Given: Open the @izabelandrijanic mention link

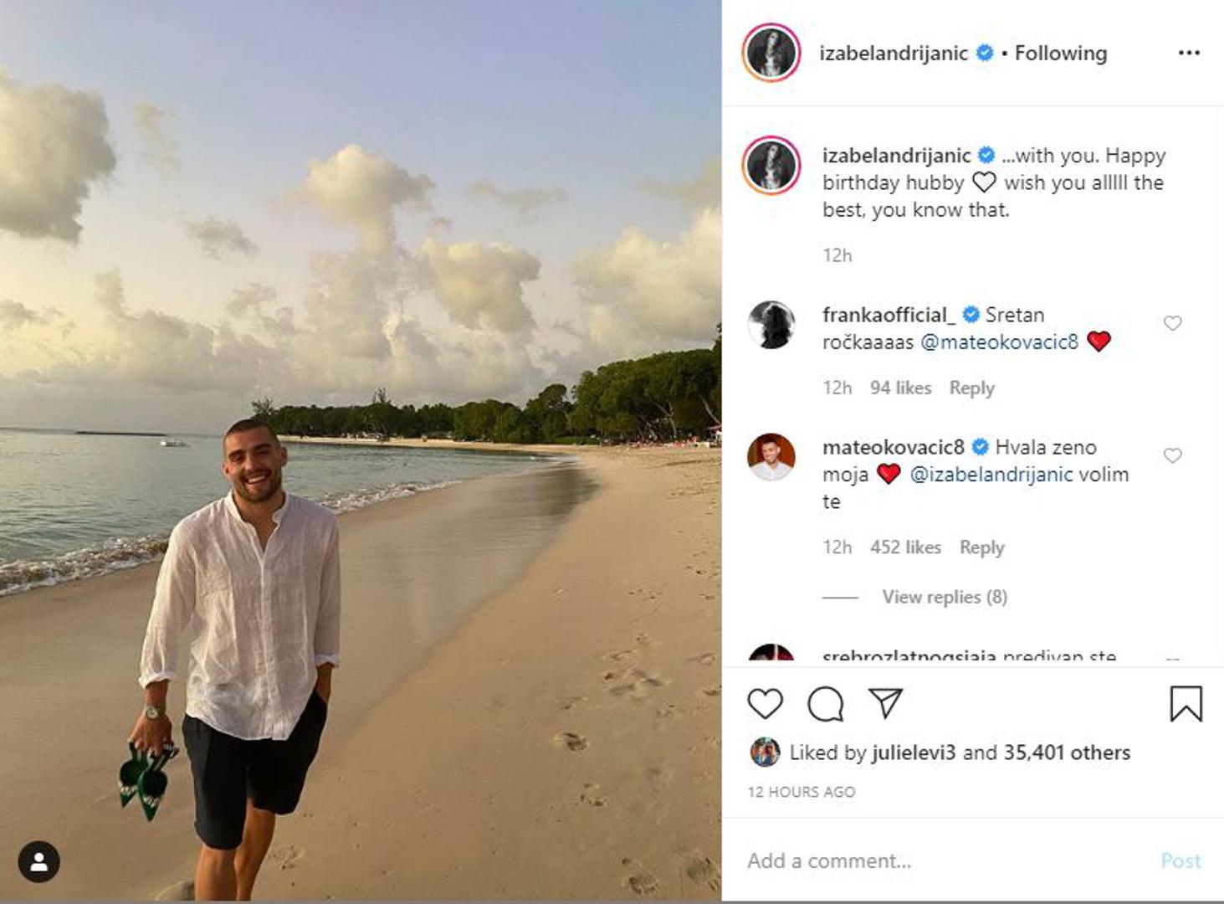Looking at the screenshot, I should click(991, 475).
